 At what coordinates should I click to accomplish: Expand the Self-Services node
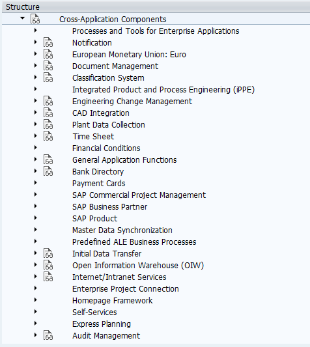[x=35, y=312]
